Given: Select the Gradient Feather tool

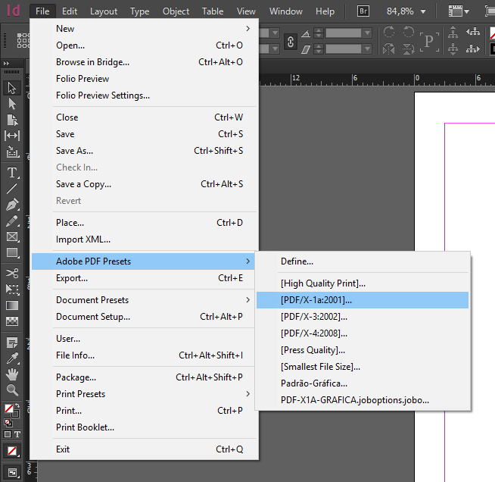Looking at the screenshot, I should (12, 321).
